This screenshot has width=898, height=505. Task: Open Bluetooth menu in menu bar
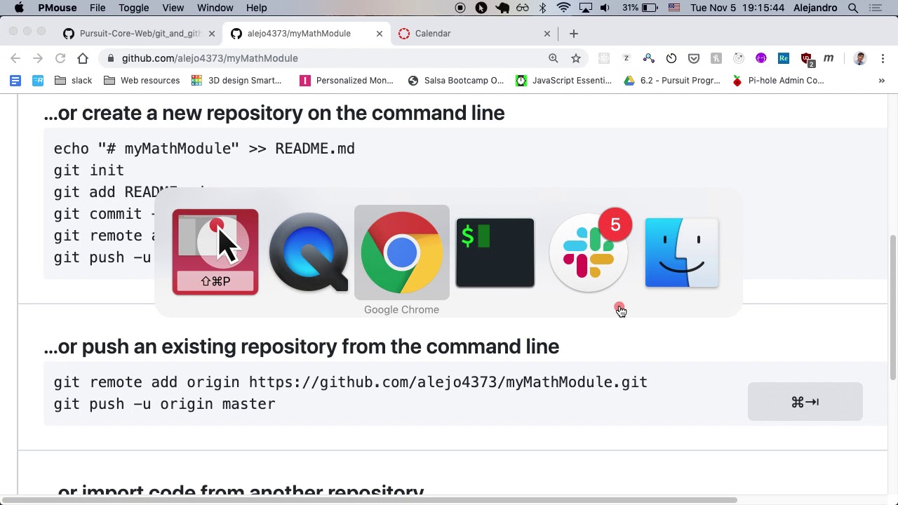point(542,8)
